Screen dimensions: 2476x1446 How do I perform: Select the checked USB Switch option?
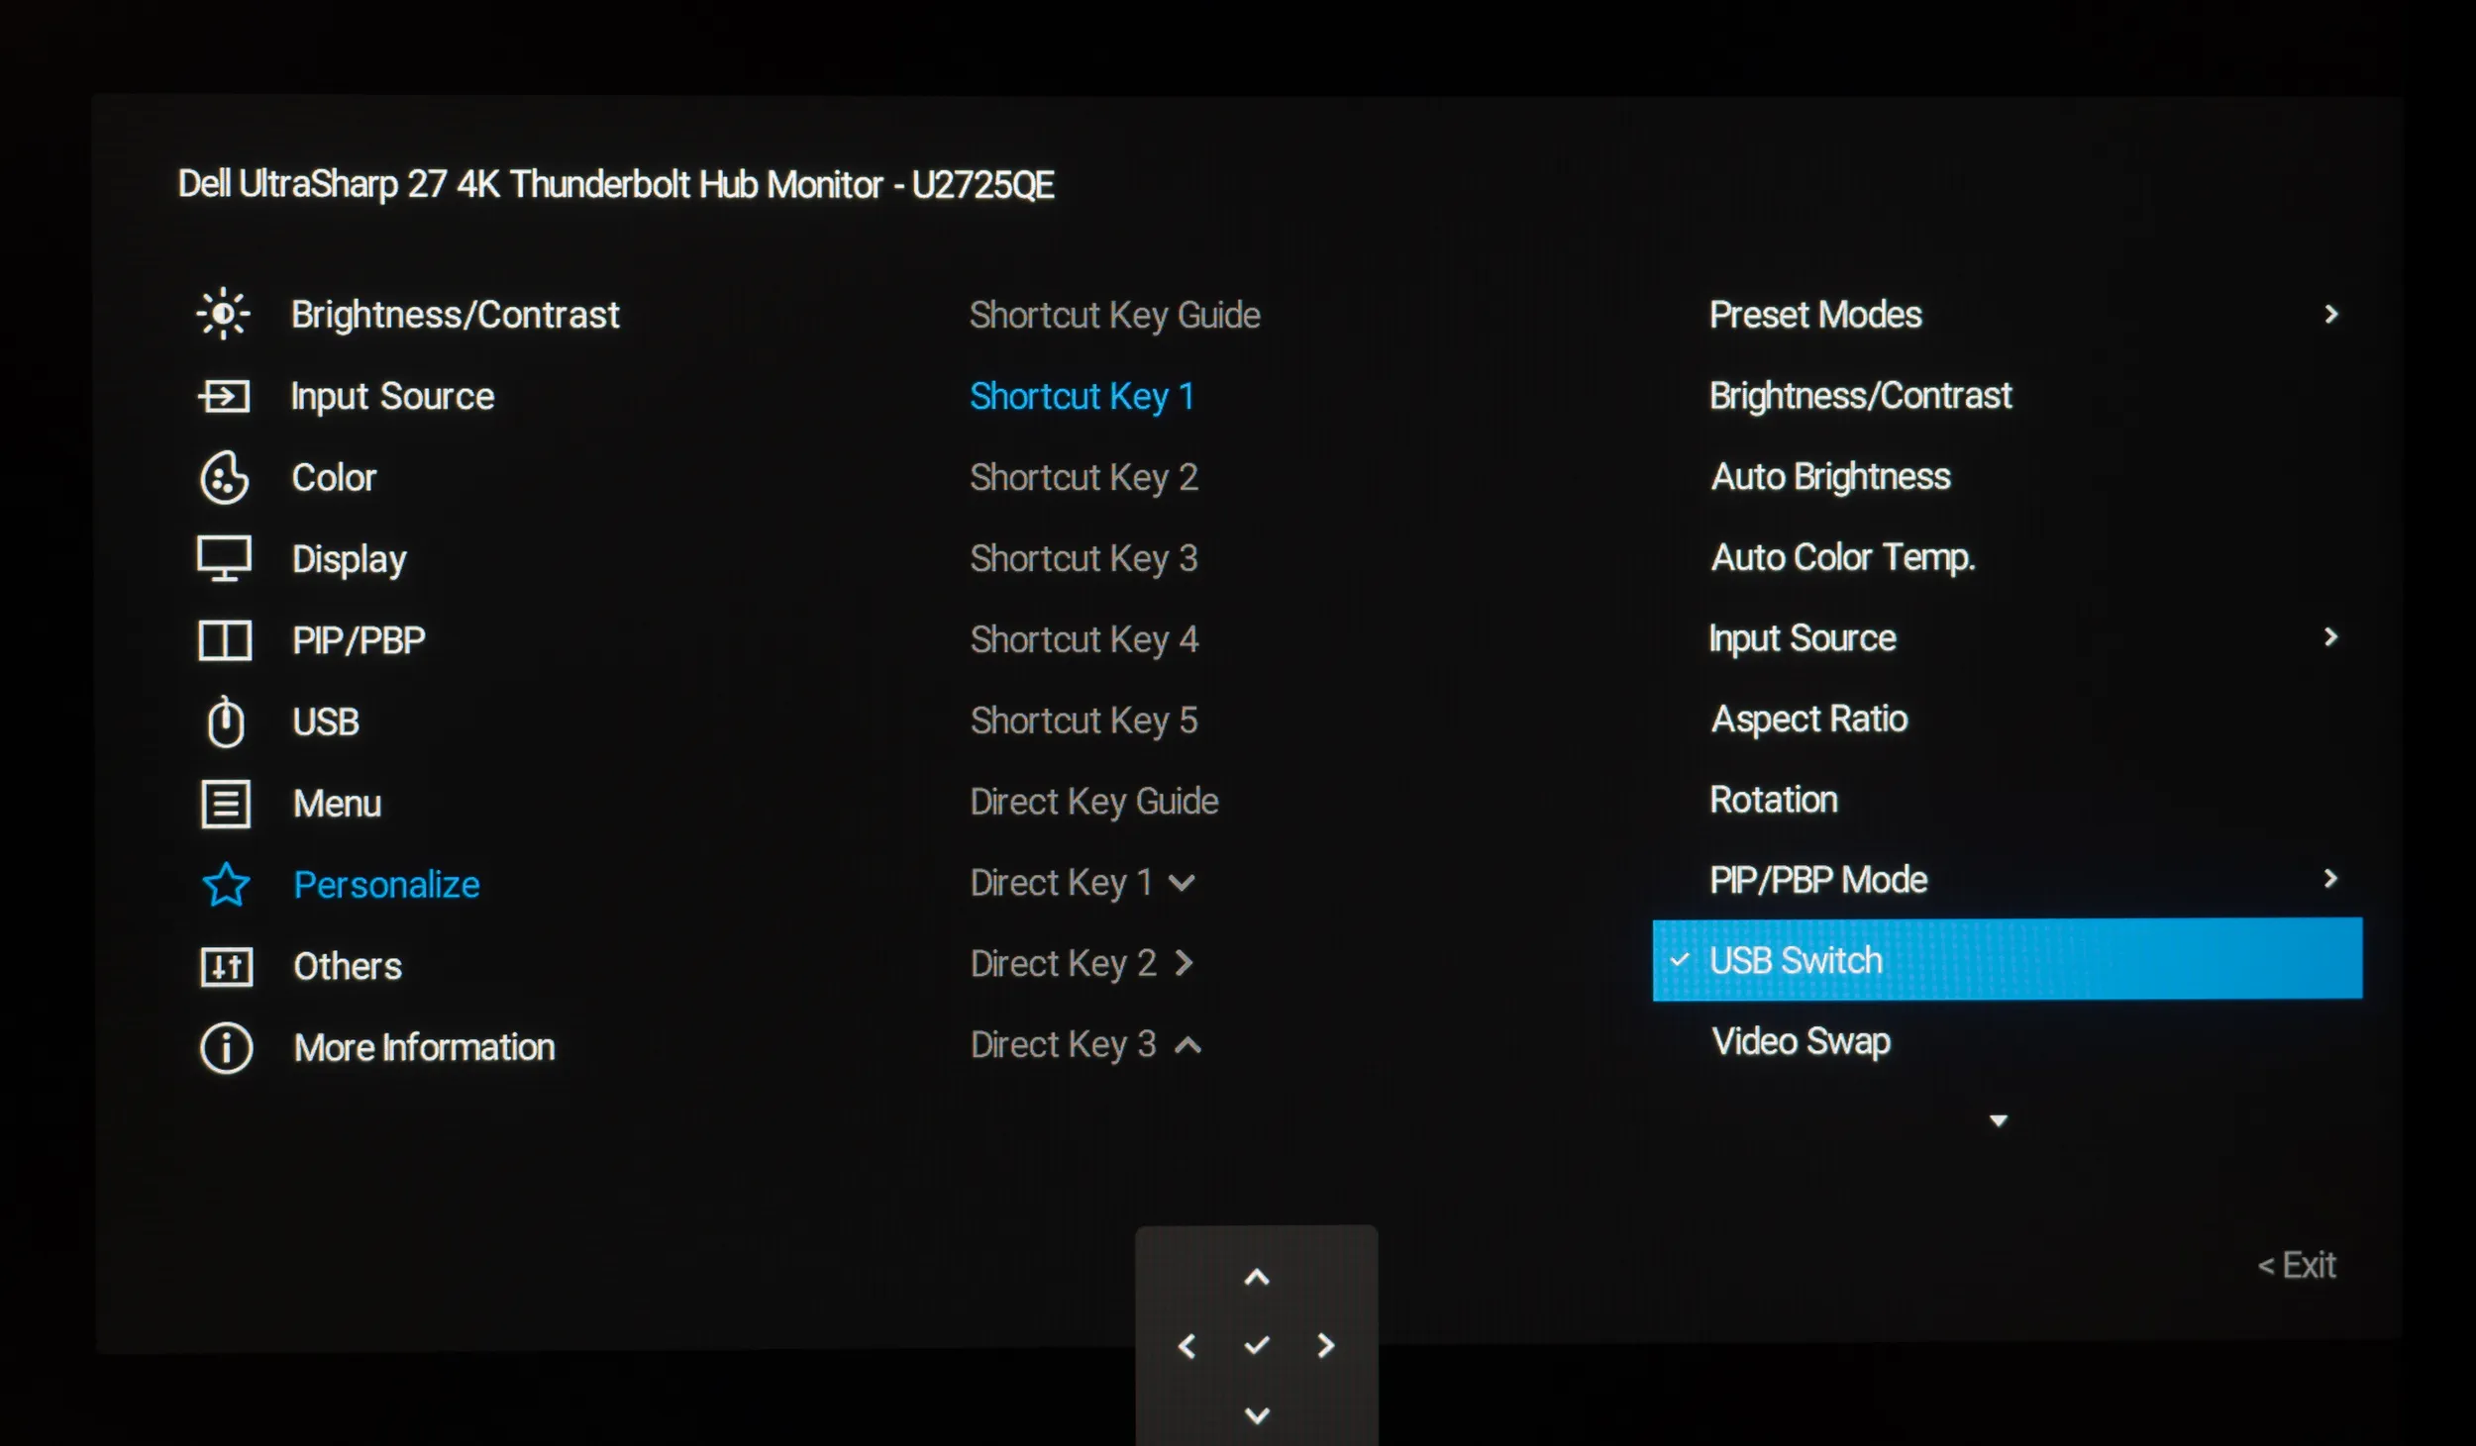2006,960
